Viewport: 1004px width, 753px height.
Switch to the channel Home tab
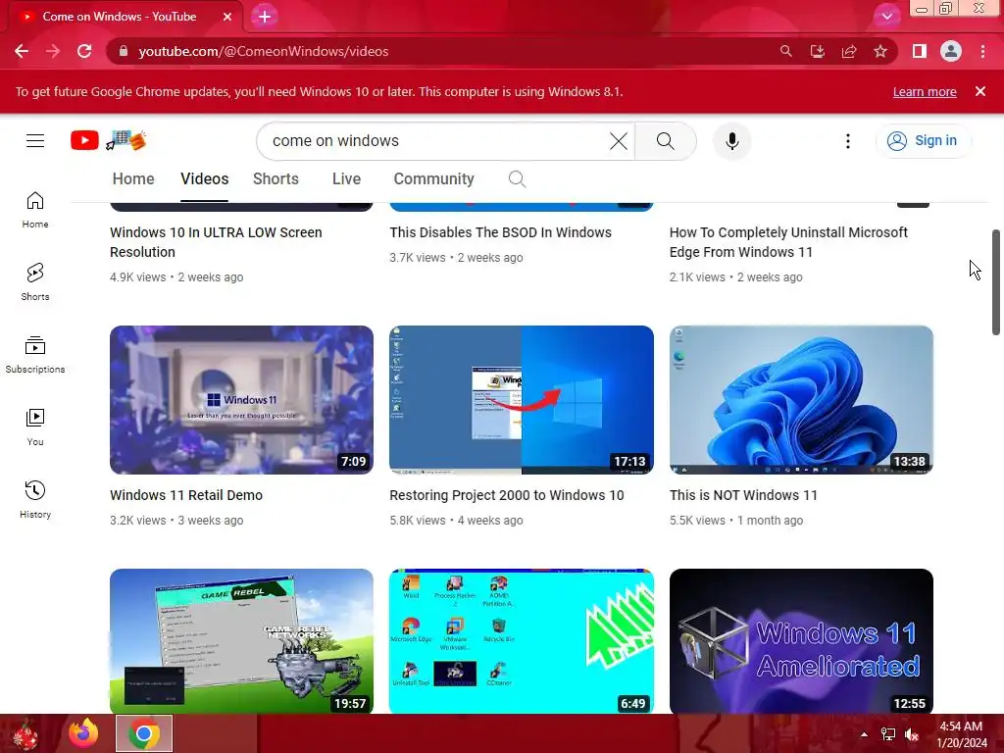[133, 178]
